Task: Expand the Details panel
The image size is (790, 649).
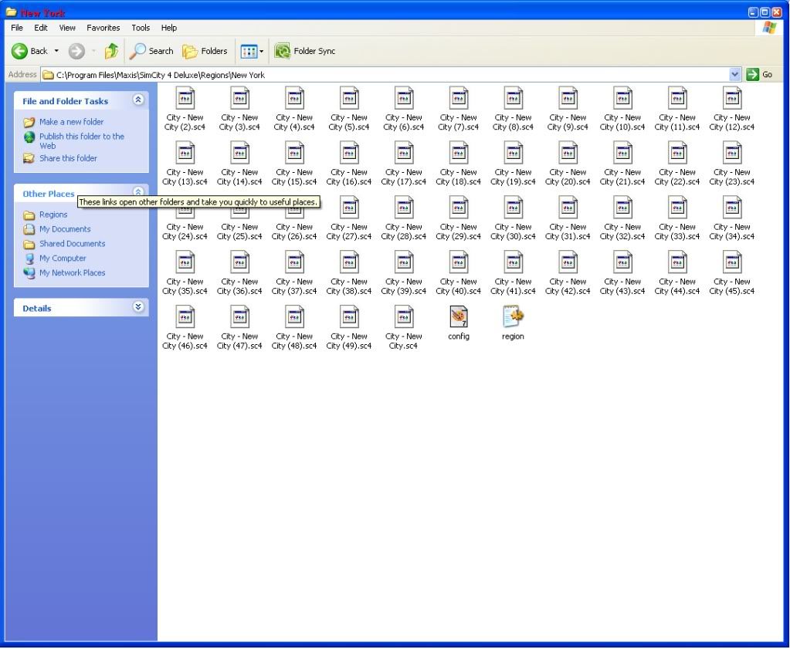Action: (138, 307)
